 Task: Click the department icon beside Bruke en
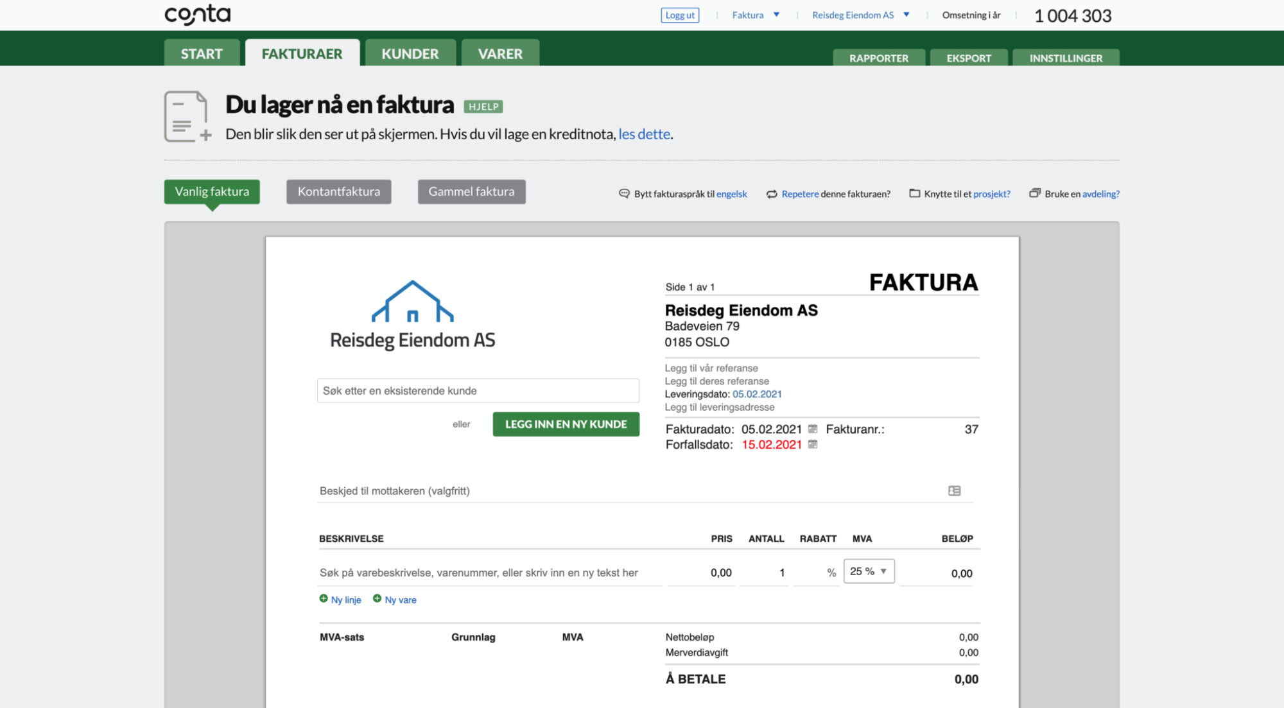pyautogui.click(x=1035, y=193)
